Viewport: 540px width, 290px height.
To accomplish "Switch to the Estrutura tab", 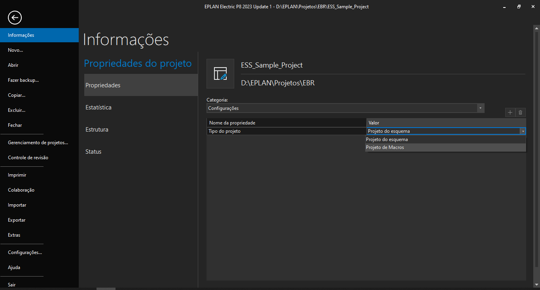I will [x=97, y=130].
